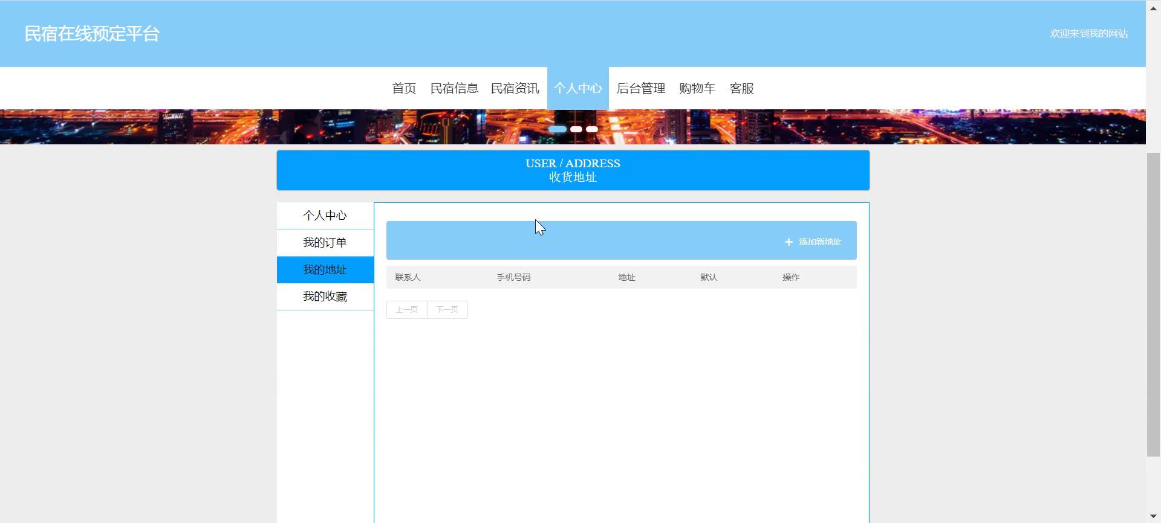Open 我的订单 in the sidebar
Viewport: 1161px width, 523px height.
pyautogui.click(x=325, y=243)
